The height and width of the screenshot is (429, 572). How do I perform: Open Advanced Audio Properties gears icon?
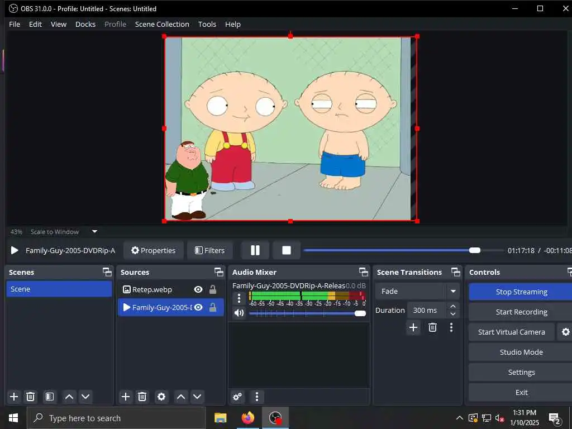(237, 397)
